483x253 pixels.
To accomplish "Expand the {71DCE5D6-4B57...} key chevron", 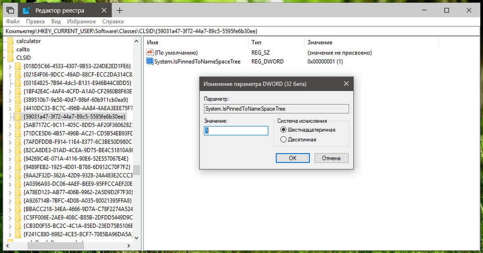I will coord(11,133).
